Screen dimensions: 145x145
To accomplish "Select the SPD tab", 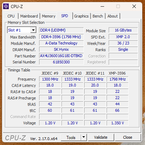I will tap(65, 16).
